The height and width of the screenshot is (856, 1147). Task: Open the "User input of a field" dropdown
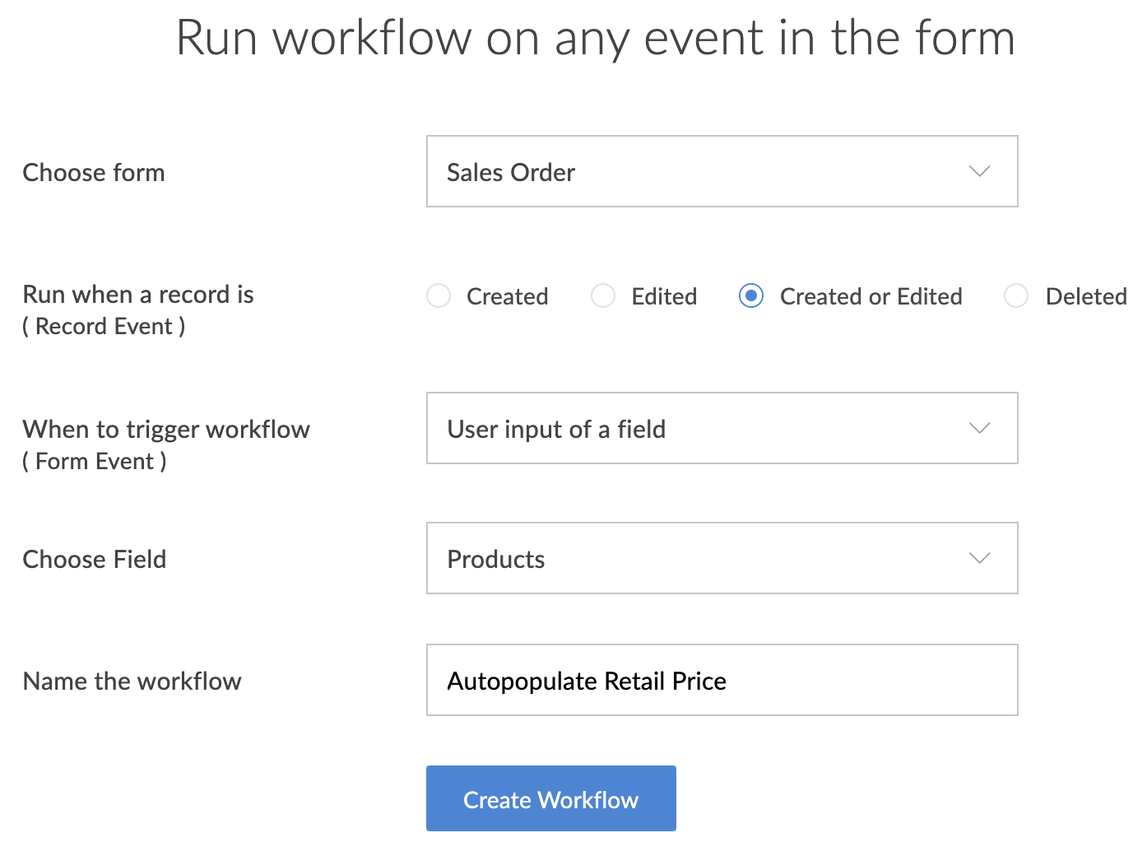pos(721,428)
